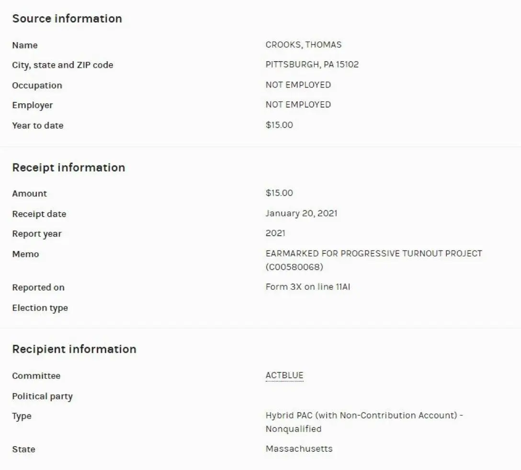The height and width of the screenshot is (470, 521).
Task: Click the Election type label
Action: pyautogui.click(x=40, y=308)
